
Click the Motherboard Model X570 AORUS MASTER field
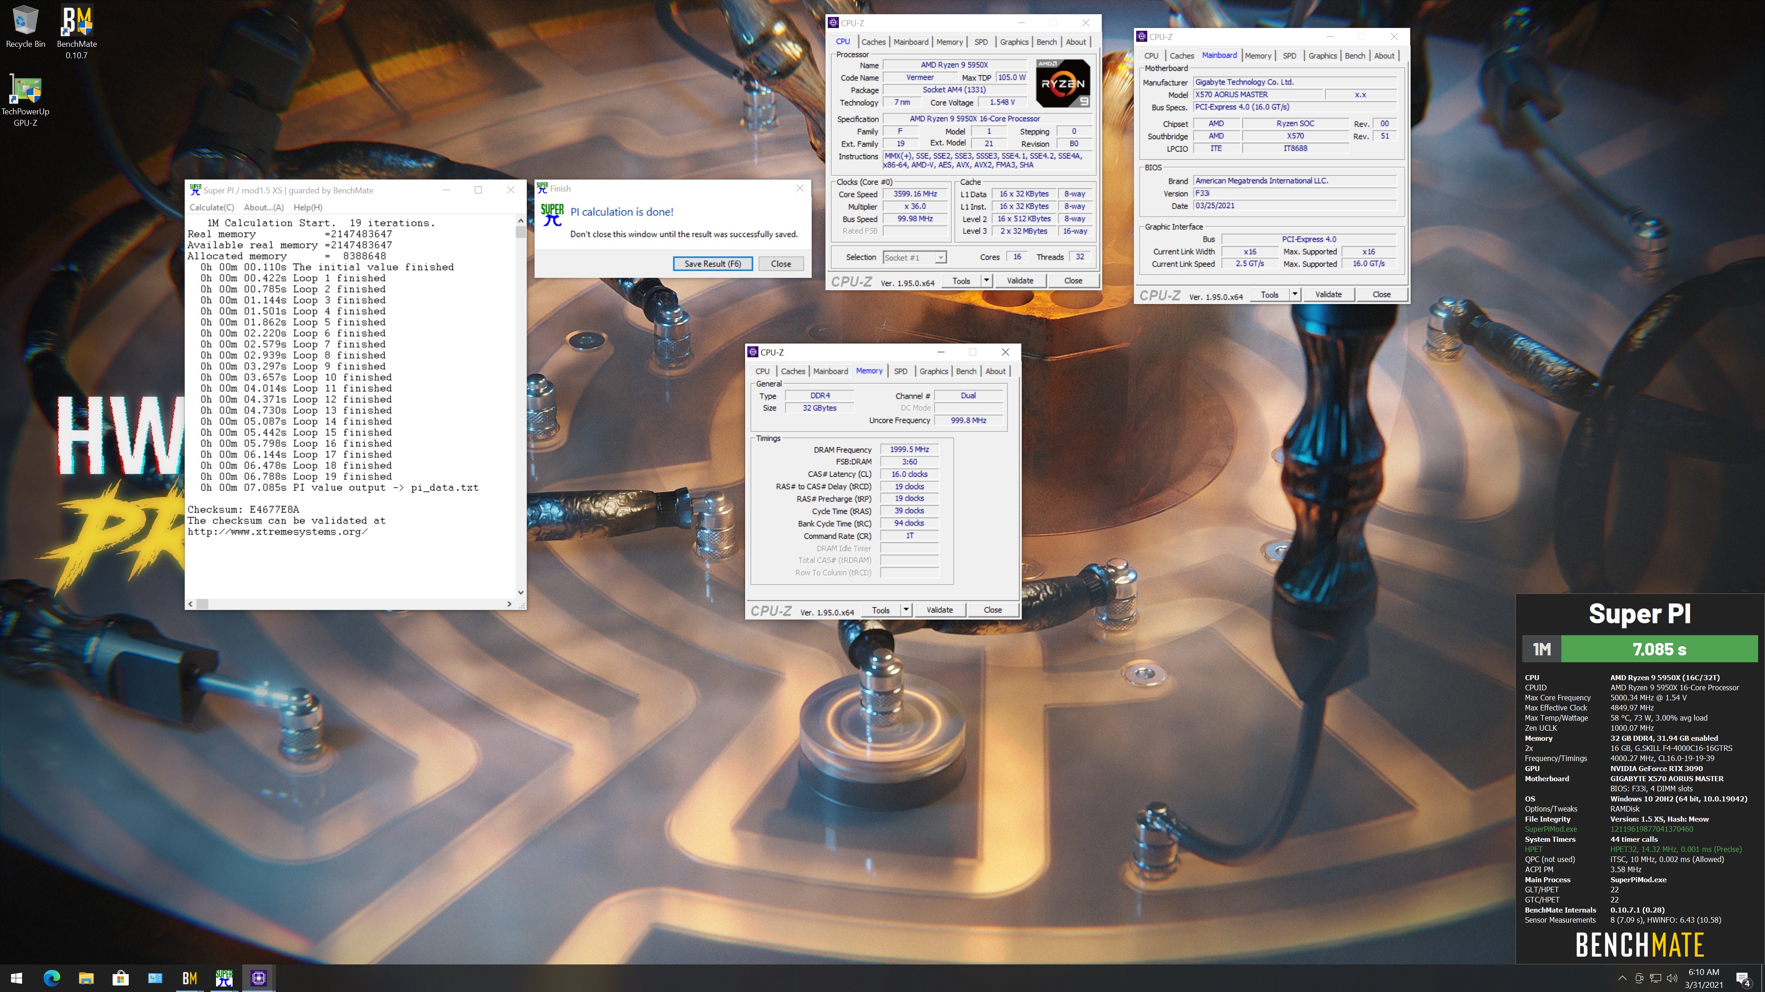coord(1257,95)
